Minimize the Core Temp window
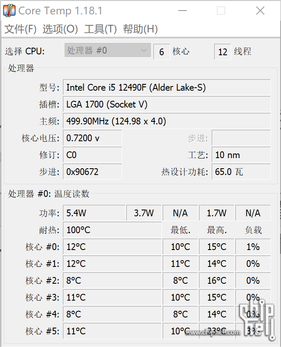This screenshot has height=347, width=281. tap(183, 11)
